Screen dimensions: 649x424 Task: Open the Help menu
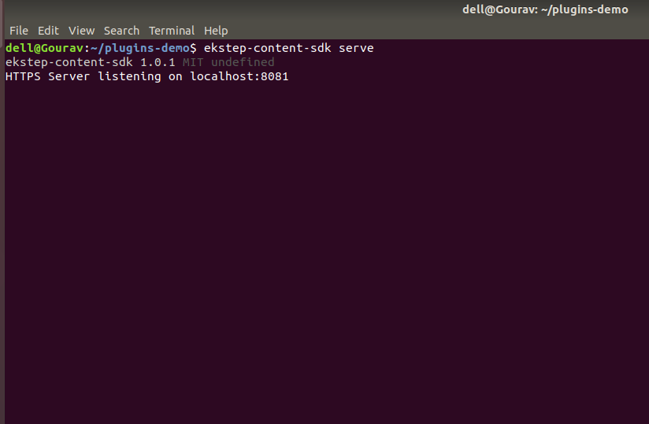pyautogui.click(x=216, y=31)
